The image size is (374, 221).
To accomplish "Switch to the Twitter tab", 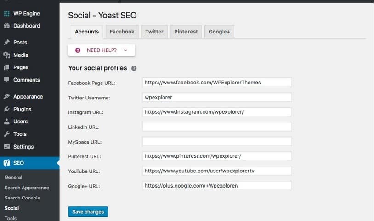I will [x=154, y=32].
